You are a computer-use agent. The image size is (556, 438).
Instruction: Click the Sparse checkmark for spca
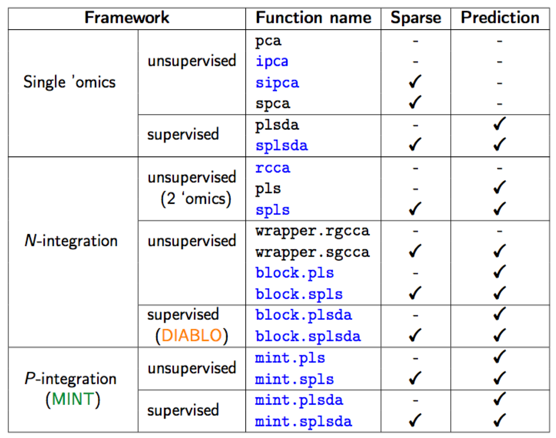415,103
